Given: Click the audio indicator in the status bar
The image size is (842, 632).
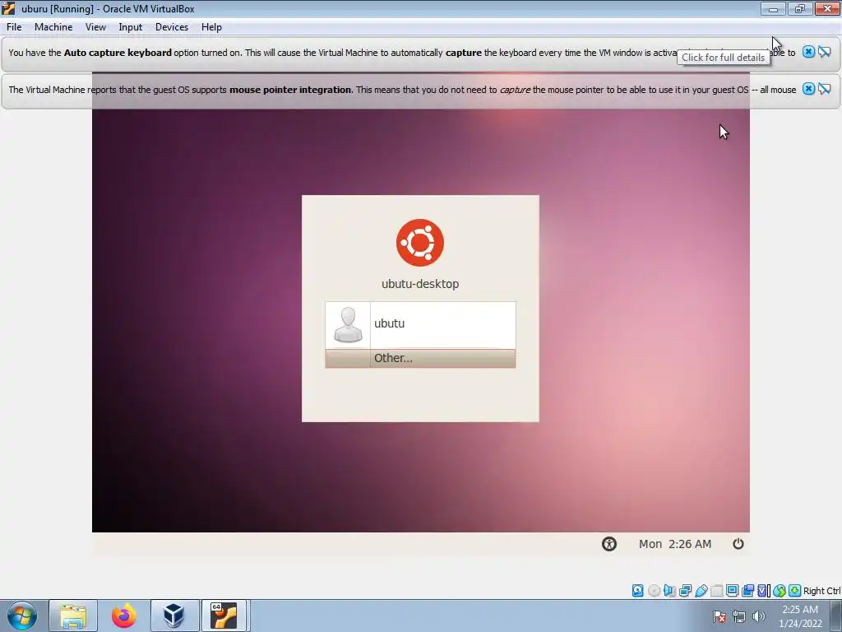Looking at the screenshot, I should coord(669,591).
